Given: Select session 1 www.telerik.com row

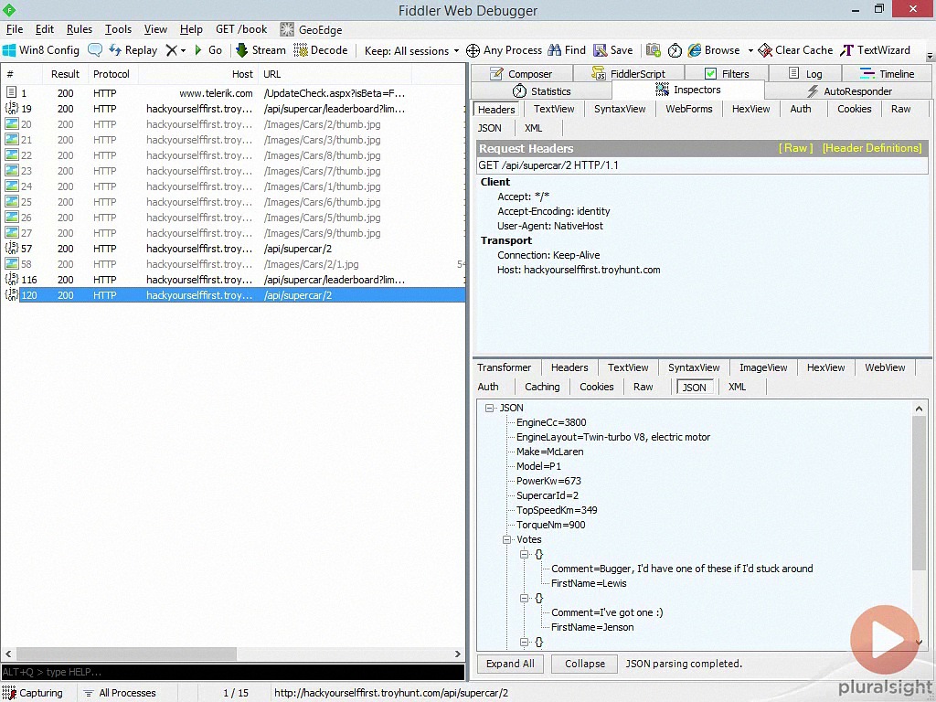Looking at the screenshot, I should pos(233,93).
